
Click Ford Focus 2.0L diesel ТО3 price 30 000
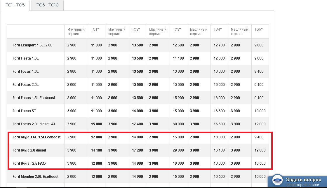(178, 124)
